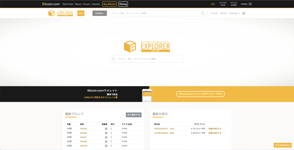Viewport: 294px width, 150px height.
Task: Open block height 1292252
Action: [84, 133]
